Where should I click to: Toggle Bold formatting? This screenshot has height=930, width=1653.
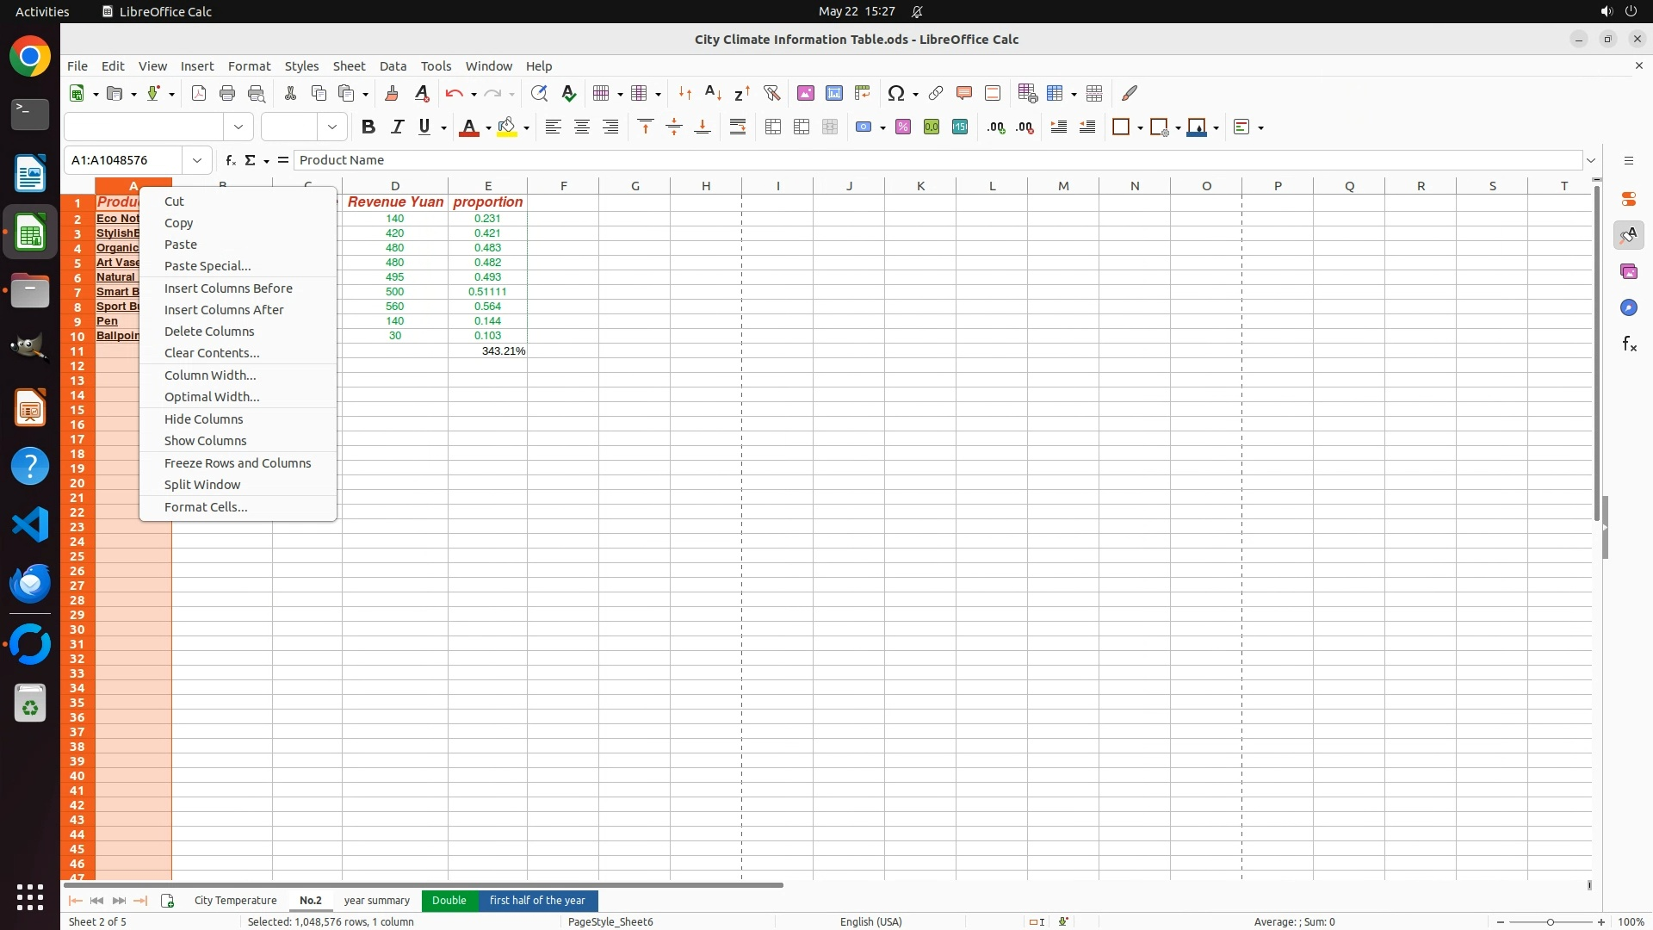[x=368, y=127]
